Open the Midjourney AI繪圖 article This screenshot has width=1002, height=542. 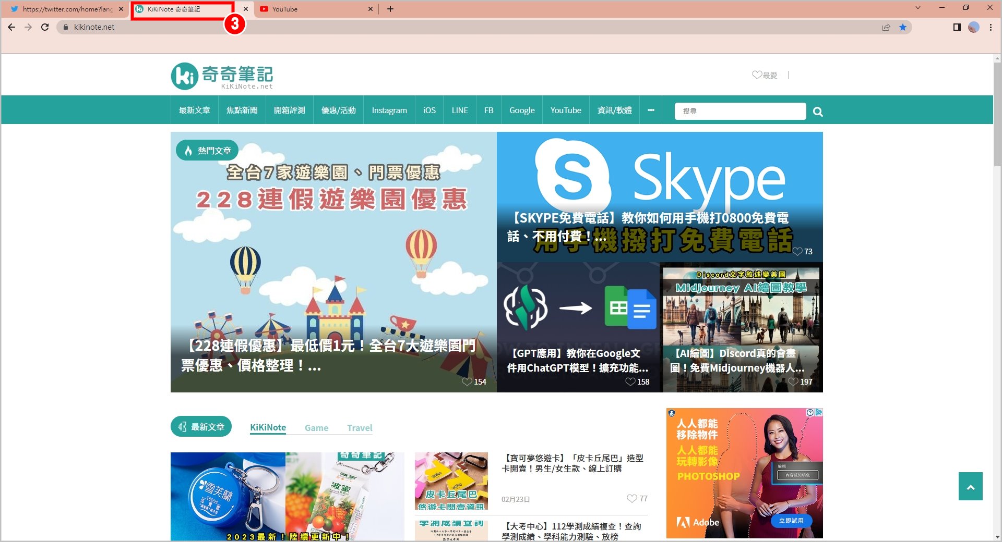tap(742, 327)
